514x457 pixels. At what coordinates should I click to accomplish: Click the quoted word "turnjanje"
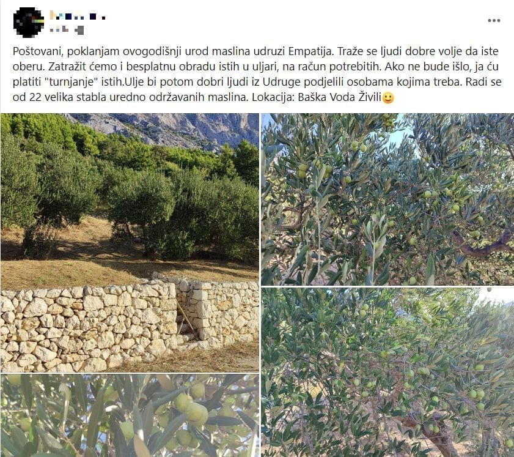point(73,82)
